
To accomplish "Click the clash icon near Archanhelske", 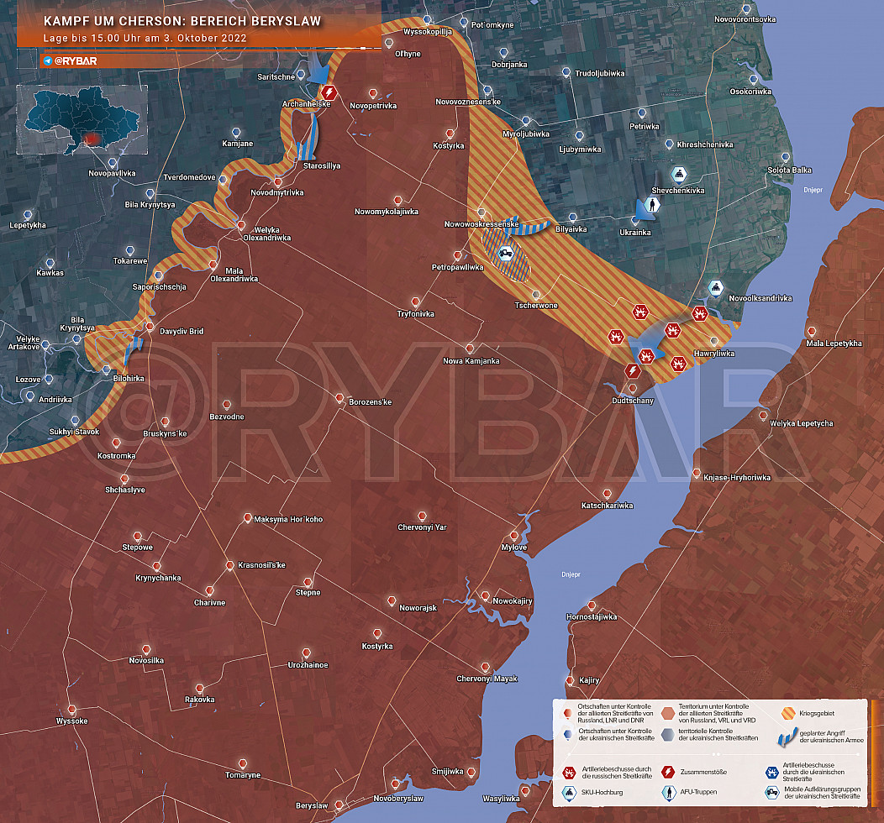I will [329, 92].
